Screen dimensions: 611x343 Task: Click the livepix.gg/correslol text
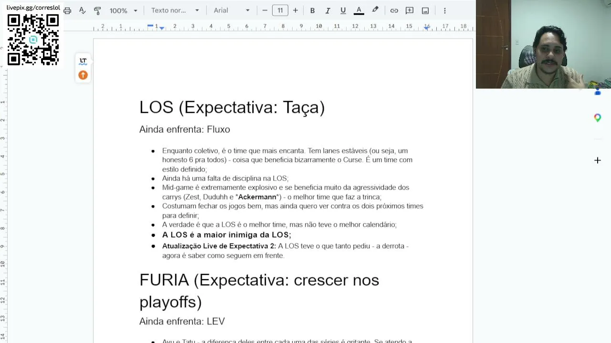tap(33, 8)
